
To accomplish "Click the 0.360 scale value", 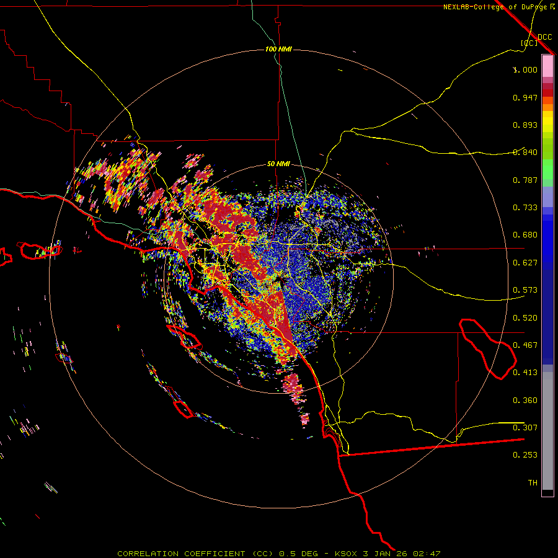I will pyautogui.click(x=525, y=401).
